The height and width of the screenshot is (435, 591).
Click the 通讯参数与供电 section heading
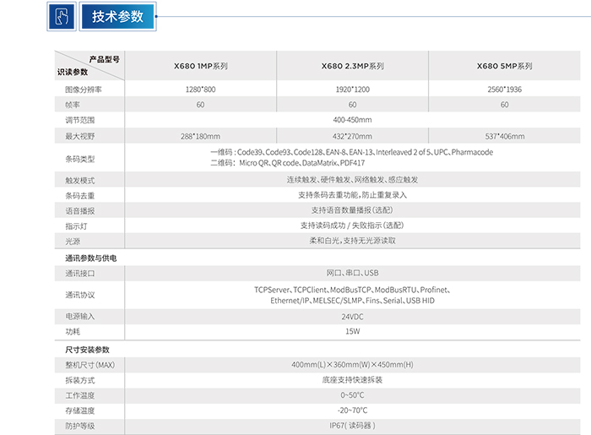(x=91, y=258)
